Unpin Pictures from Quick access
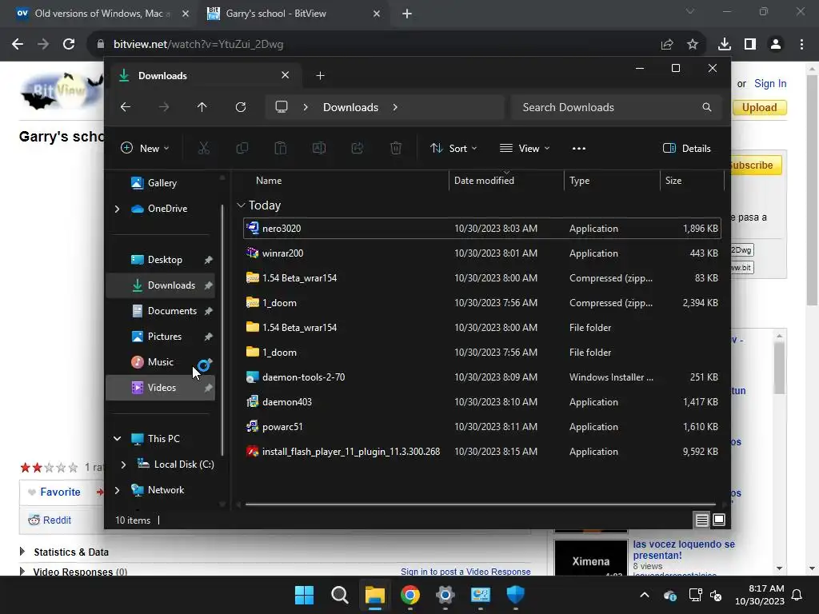 point(208,337)
